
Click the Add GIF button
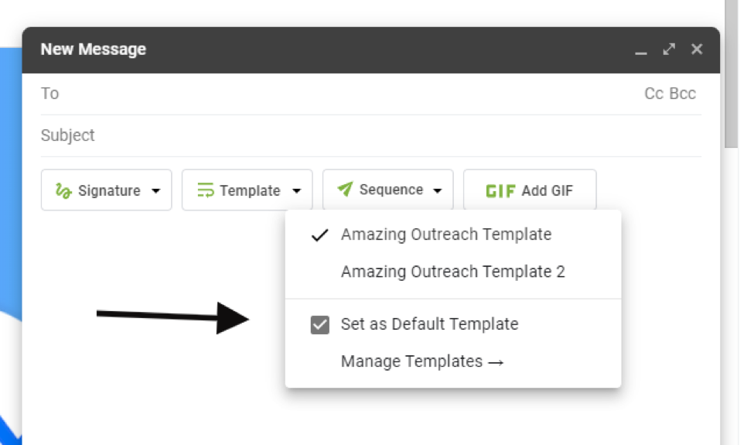[x=530, y=190]
